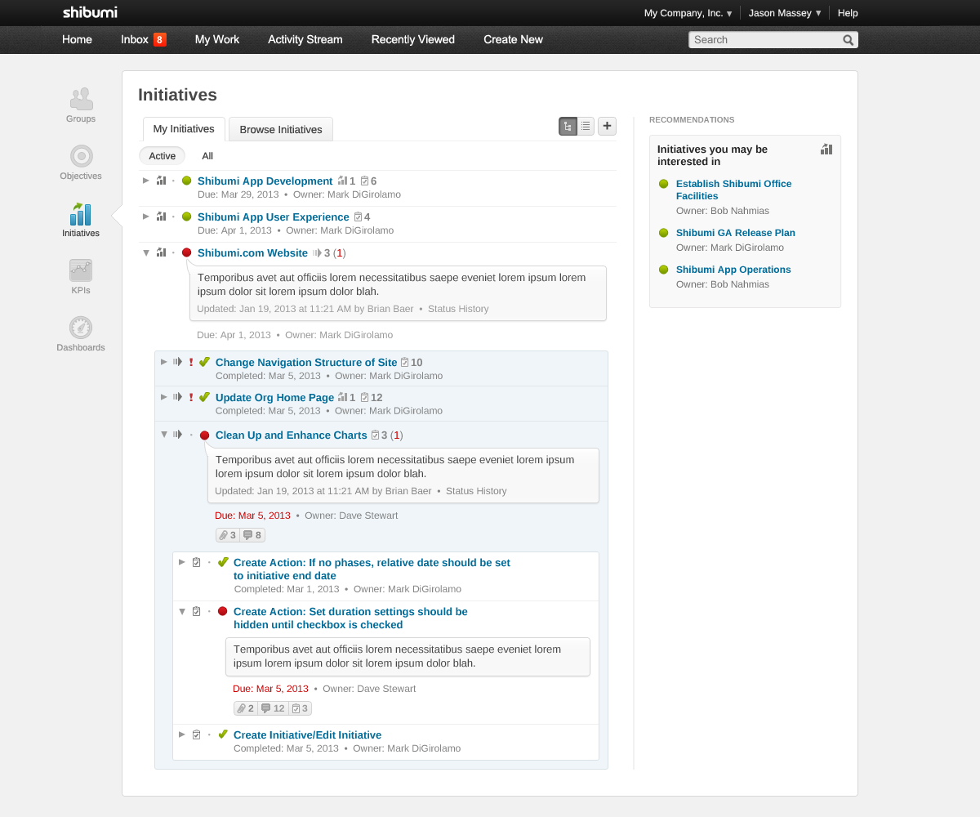Click initiatives chart icon in recommendations box
The height and width of the screenshot is (817, 980).
click(x=826, y=149)
